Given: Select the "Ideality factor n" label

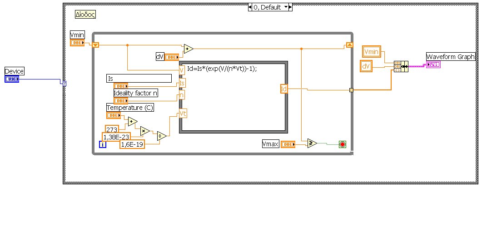Looking at the screenshot, I should [x=135, y=93].
